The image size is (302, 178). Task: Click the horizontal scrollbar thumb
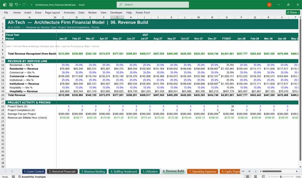pyautogui.click(x=272, y=171)
